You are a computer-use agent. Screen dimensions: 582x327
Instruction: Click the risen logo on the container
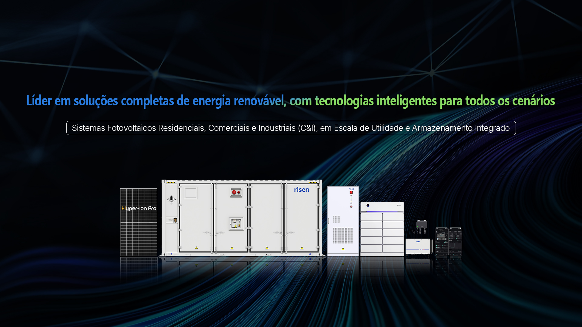coord(301,190)
